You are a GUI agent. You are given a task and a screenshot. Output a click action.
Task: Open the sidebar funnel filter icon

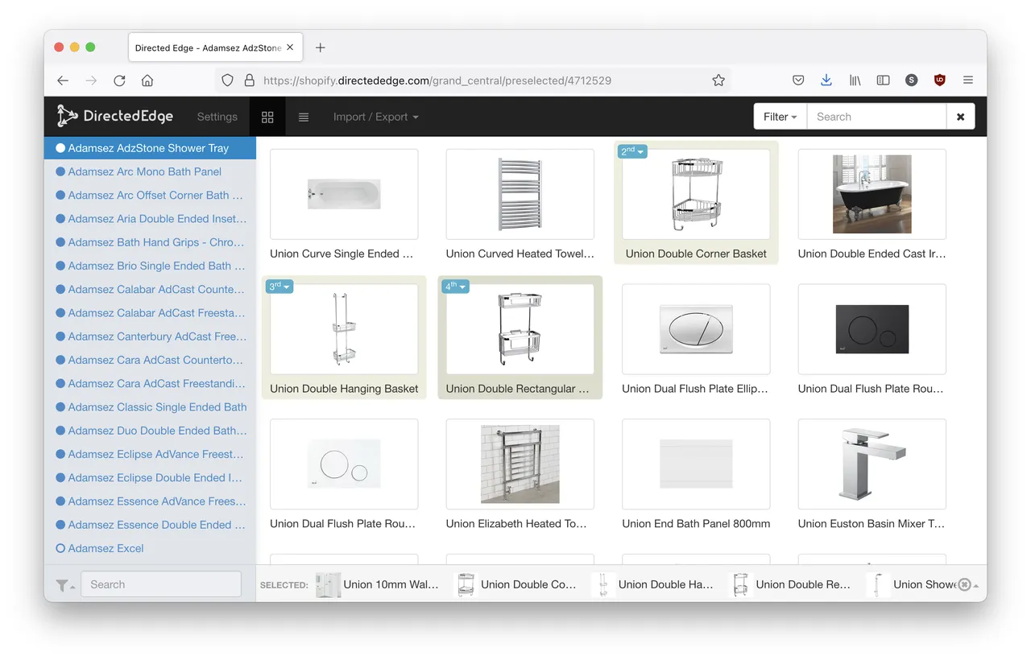click(x=64, y=585)
